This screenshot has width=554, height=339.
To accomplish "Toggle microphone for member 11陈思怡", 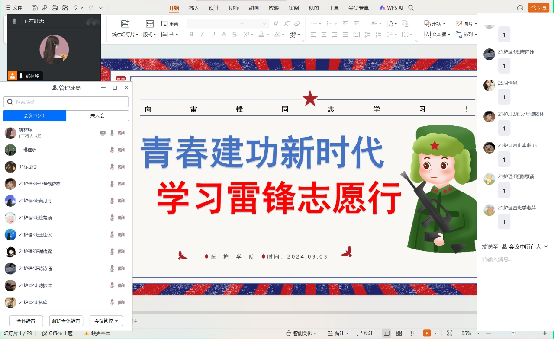I will point(112,167).
